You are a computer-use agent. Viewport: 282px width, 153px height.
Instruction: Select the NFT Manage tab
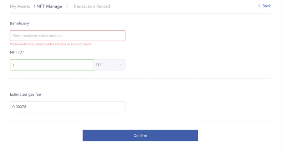pos(49,6)
